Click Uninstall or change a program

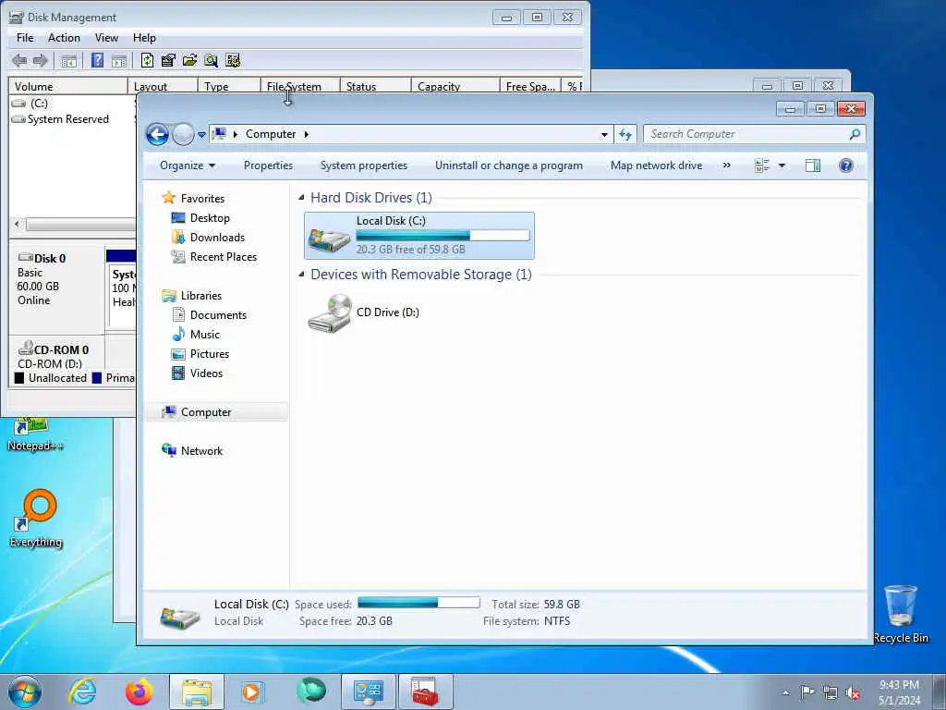[509, 165]
